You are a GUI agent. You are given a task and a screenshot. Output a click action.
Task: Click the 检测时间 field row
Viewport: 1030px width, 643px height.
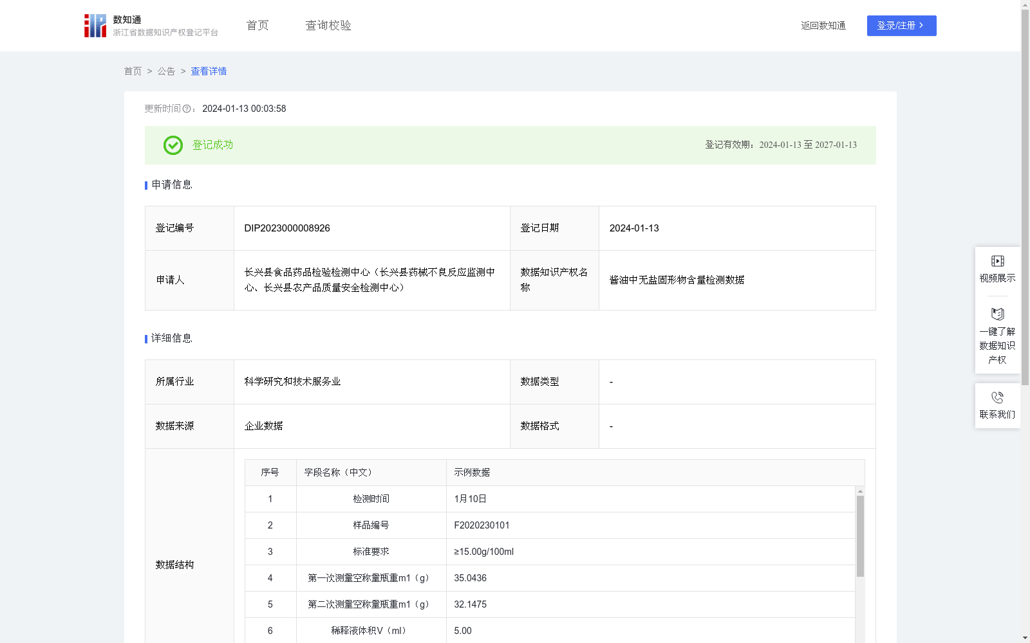click(x=371, y=499)
